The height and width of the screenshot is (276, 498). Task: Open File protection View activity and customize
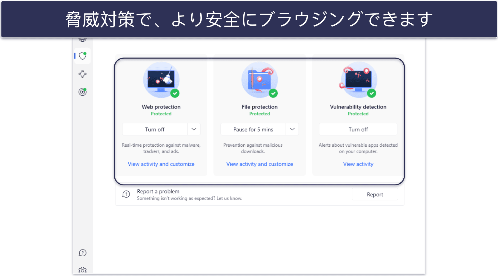[x=260, y=164]
